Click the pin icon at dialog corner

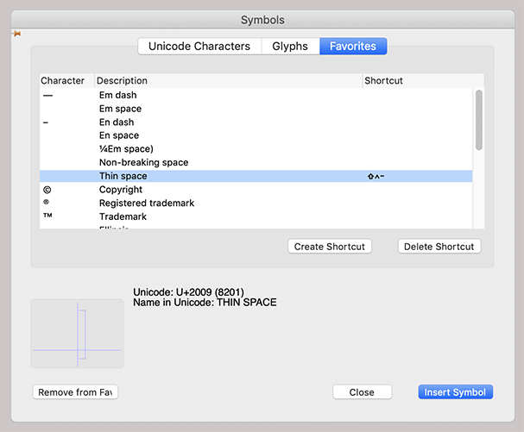pos(16,34)
